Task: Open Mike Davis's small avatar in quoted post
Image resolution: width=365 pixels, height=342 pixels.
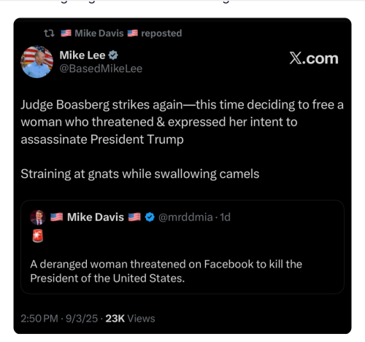Action: tap(38, 217)
